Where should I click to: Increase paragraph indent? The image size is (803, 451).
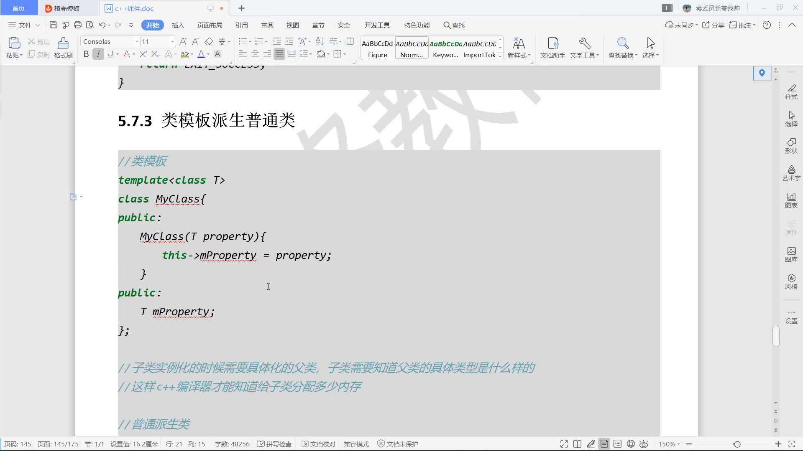coord(289,41)
